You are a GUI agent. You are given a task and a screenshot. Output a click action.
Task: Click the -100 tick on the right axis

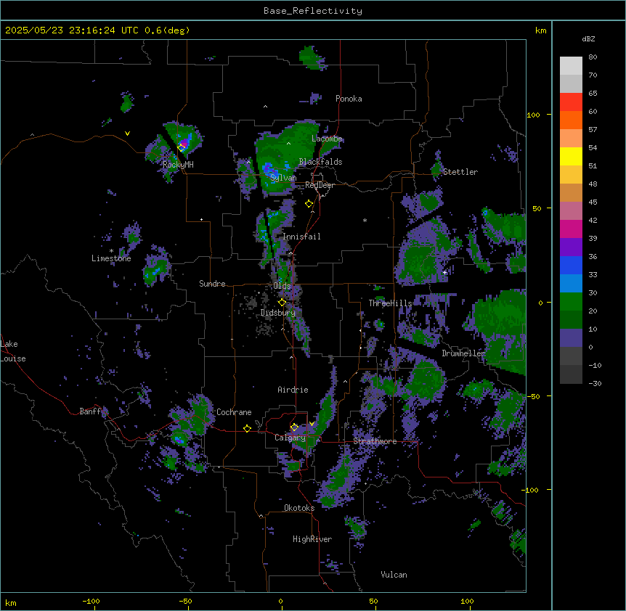pos(532,490)
